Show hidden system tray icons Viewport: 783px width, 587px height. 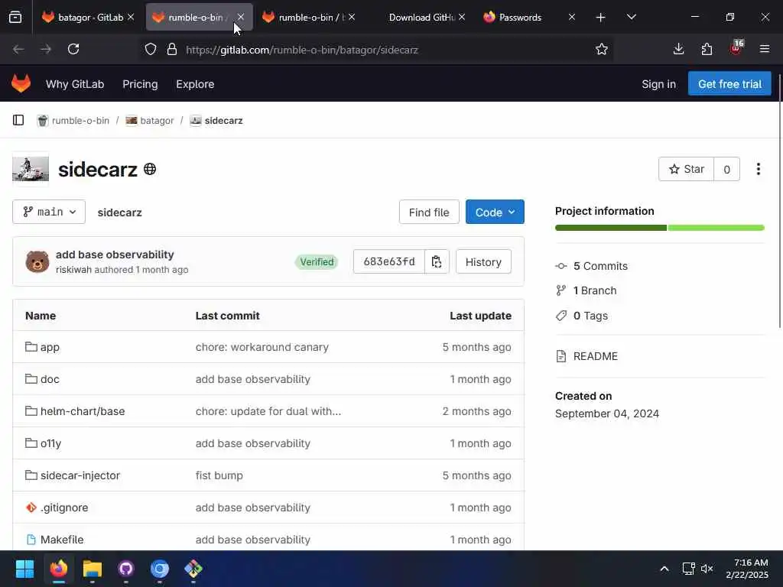point(664,569)
